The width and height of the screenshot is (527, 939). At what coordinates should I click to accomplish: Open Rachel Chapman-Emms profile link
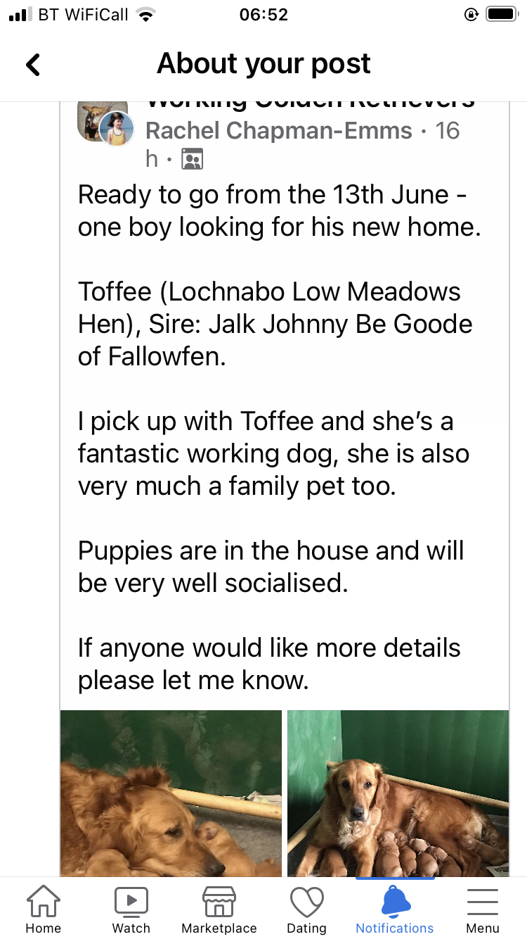(x=279, y=130)
